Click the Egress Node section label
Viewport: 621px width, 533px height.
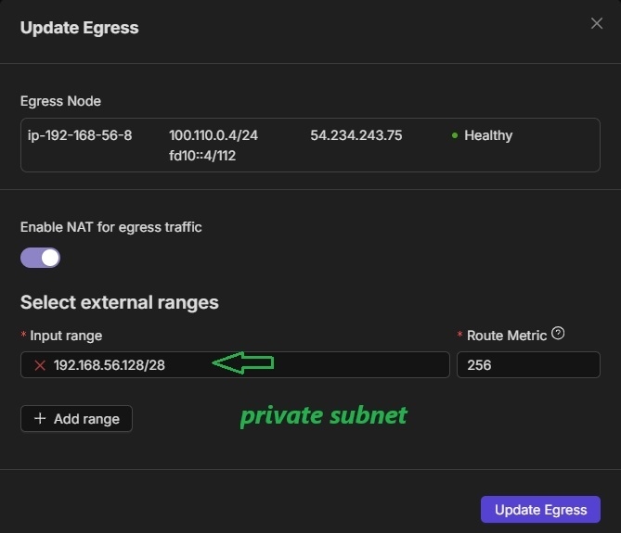(x=60, y=101)
